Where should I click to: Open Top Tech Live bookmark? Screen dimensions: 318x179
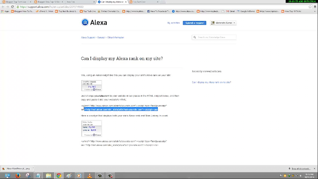pos(88,11)
